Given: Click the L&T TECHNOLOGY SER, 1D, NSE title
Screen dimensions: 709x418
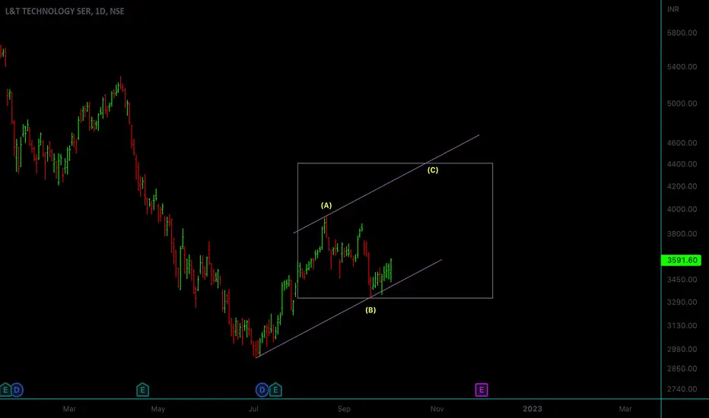Looking at the screenshot, I should [65, 11].
